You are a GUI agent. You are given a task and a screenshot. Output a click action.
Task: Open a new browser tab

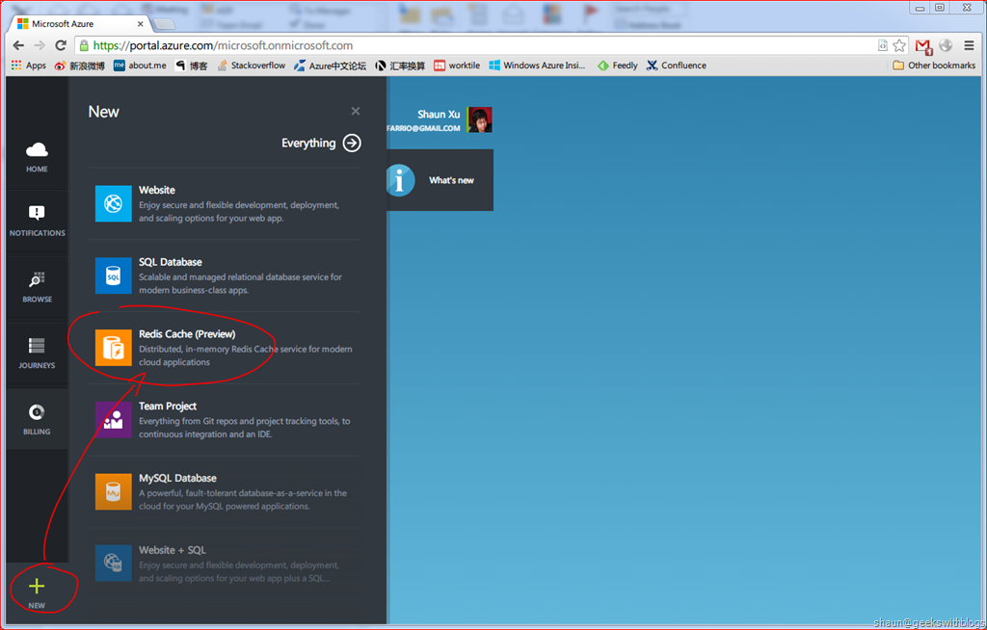pyautogui.click(x=165, y=24)
